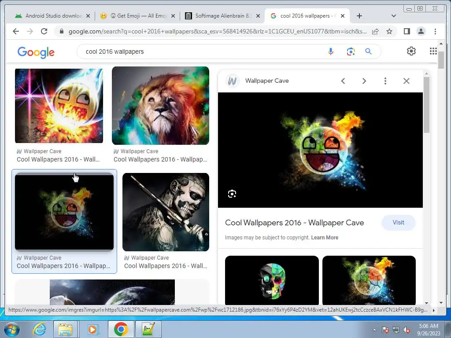Open the colorful lion wallpaper thumbnail
Image resolution: width=451 pixels, height=338 pixels.
(x=160, y=106)
